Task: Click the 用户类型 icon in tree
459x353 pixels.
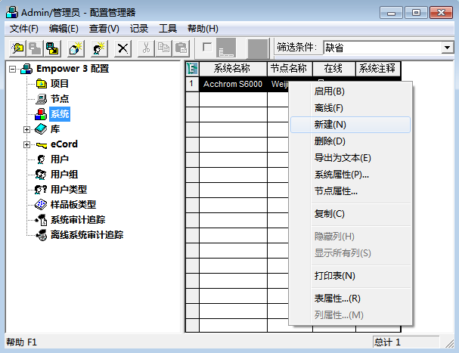Action: click(x=42, y=190)
